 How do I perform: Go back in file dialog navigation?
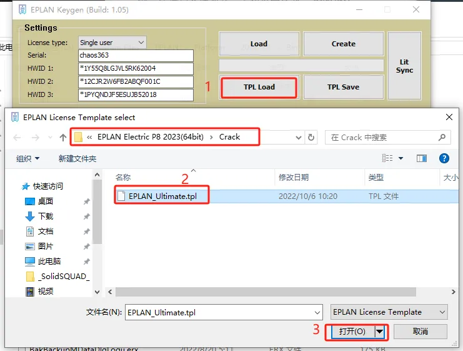pos(17,138)
